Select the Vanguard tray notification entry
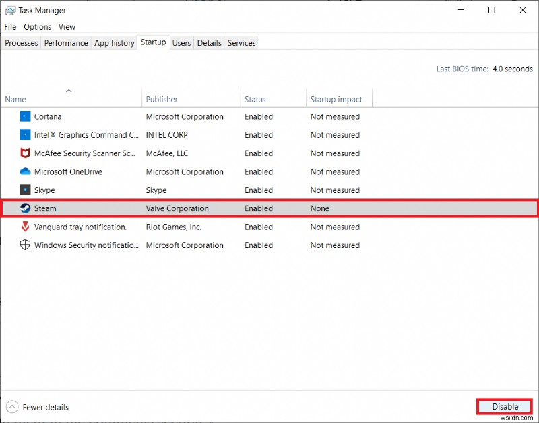This screenshot has width=539, height=423. (x=80, y=227)
